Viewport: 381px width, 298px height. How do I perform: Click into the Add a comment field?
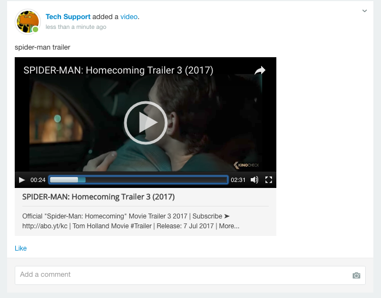click(x=190, y=275)
